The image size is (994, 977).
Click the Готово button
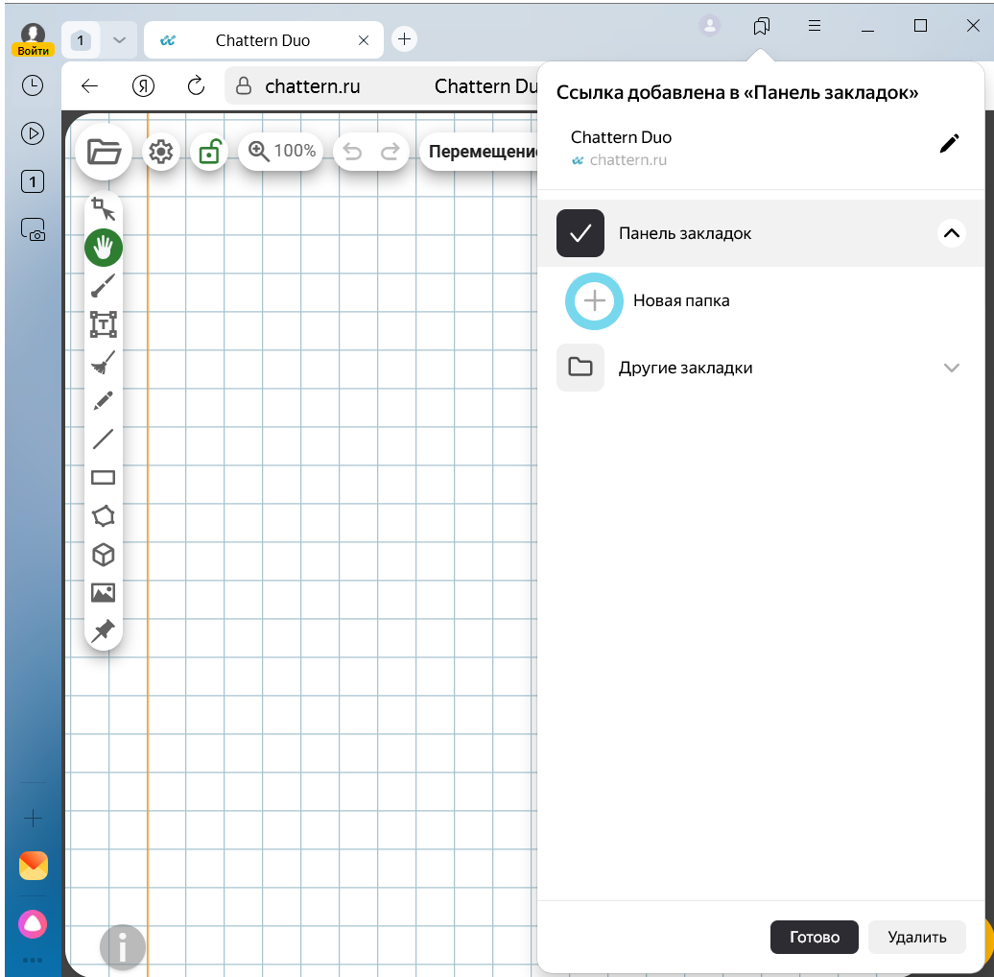pos(815,938)
